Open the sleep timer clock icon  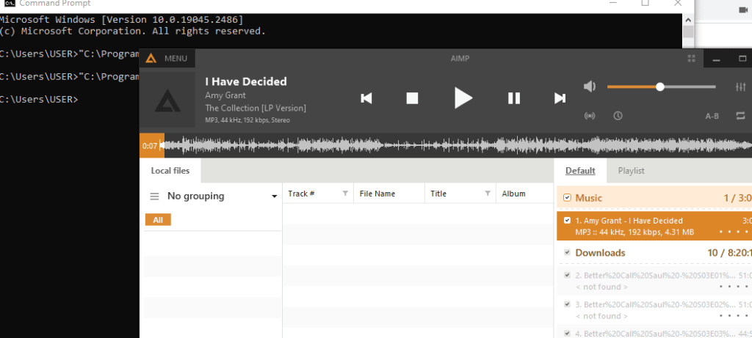618,116
